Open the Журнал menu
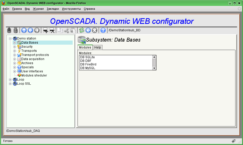 pos(38,9)
